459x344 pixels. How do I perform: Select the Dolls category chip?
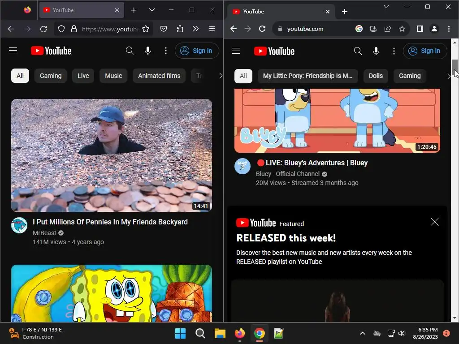click(x=376, y=76)
